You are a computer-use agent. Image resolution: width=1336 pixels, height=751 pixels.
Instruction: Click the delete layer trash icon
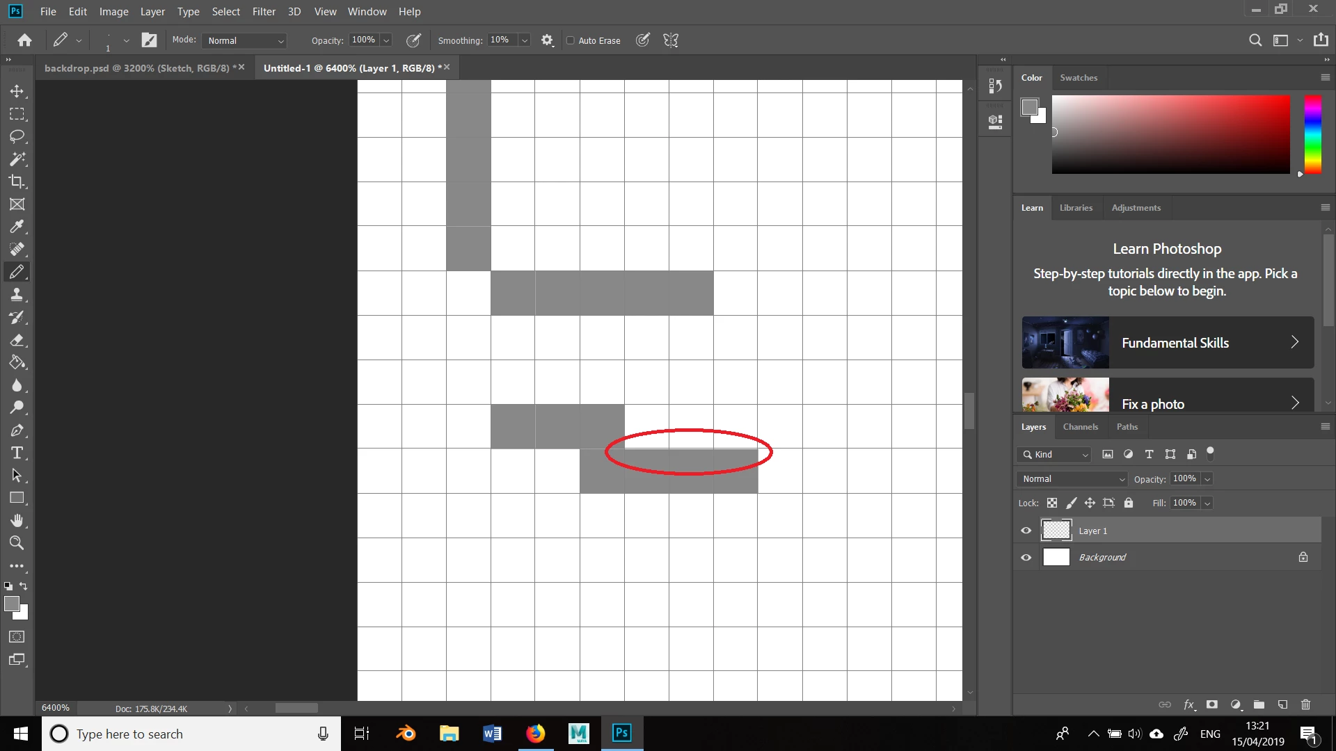tap(1305, 704)
